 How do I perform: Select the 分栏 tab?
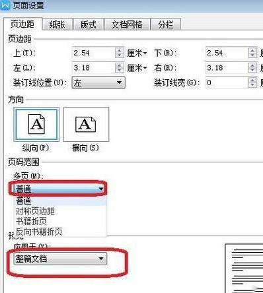(x=166, y=24)
